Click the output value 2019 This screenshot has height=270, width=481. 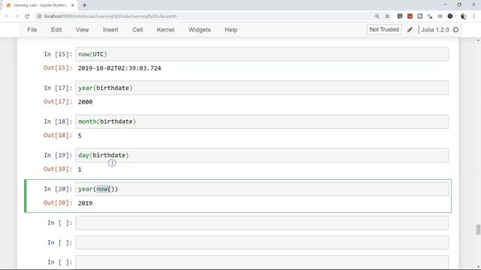pyautogui.click(x=85, y=203)
